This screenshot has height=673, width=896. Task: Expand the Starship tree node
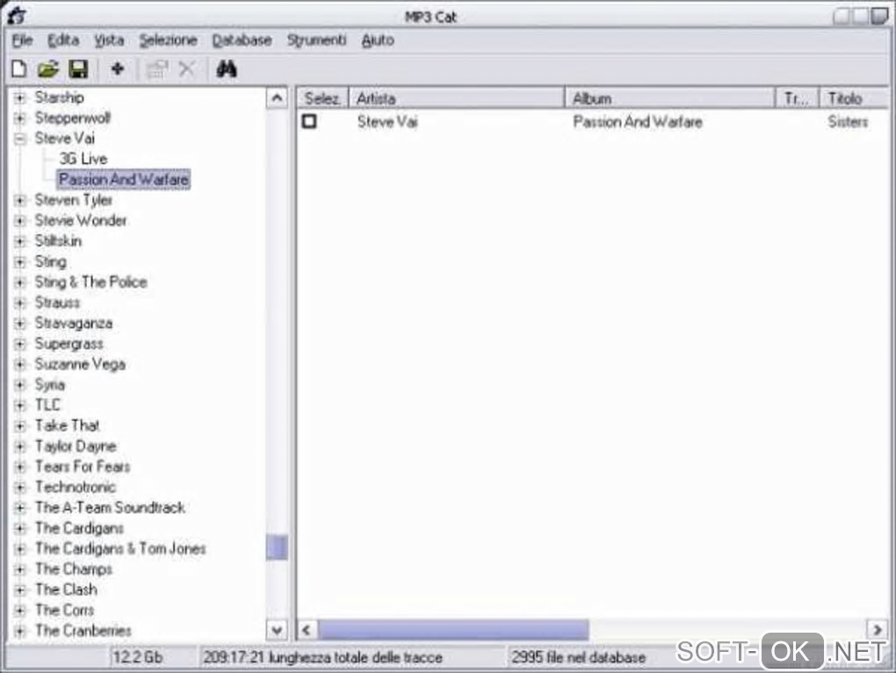point(20,97)
